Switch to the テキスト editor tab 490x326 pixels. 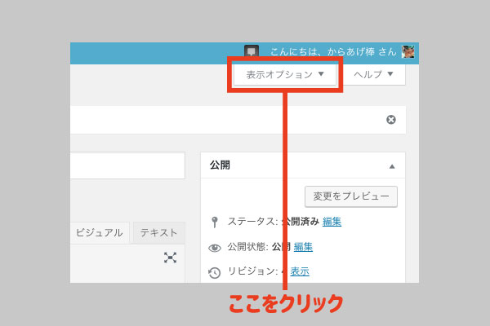(158, 232)
